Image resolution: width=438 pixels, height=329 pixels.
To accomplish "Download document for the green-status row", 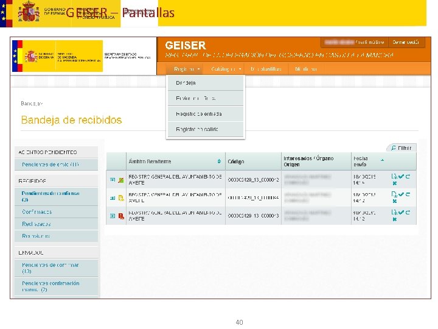I will click(394, 177).
